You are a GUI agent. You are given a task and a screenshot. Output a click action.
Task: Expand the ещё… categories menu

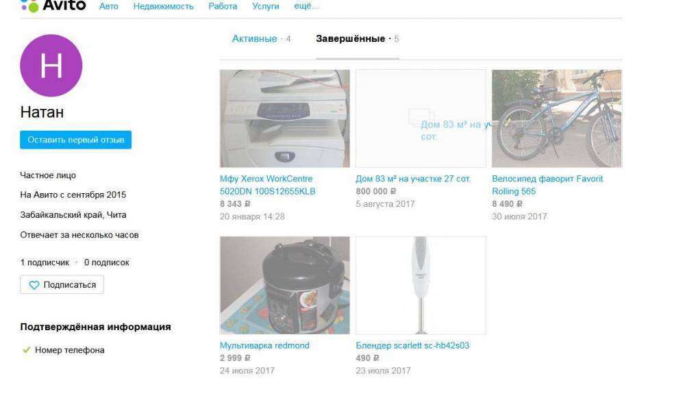(306, 6)
